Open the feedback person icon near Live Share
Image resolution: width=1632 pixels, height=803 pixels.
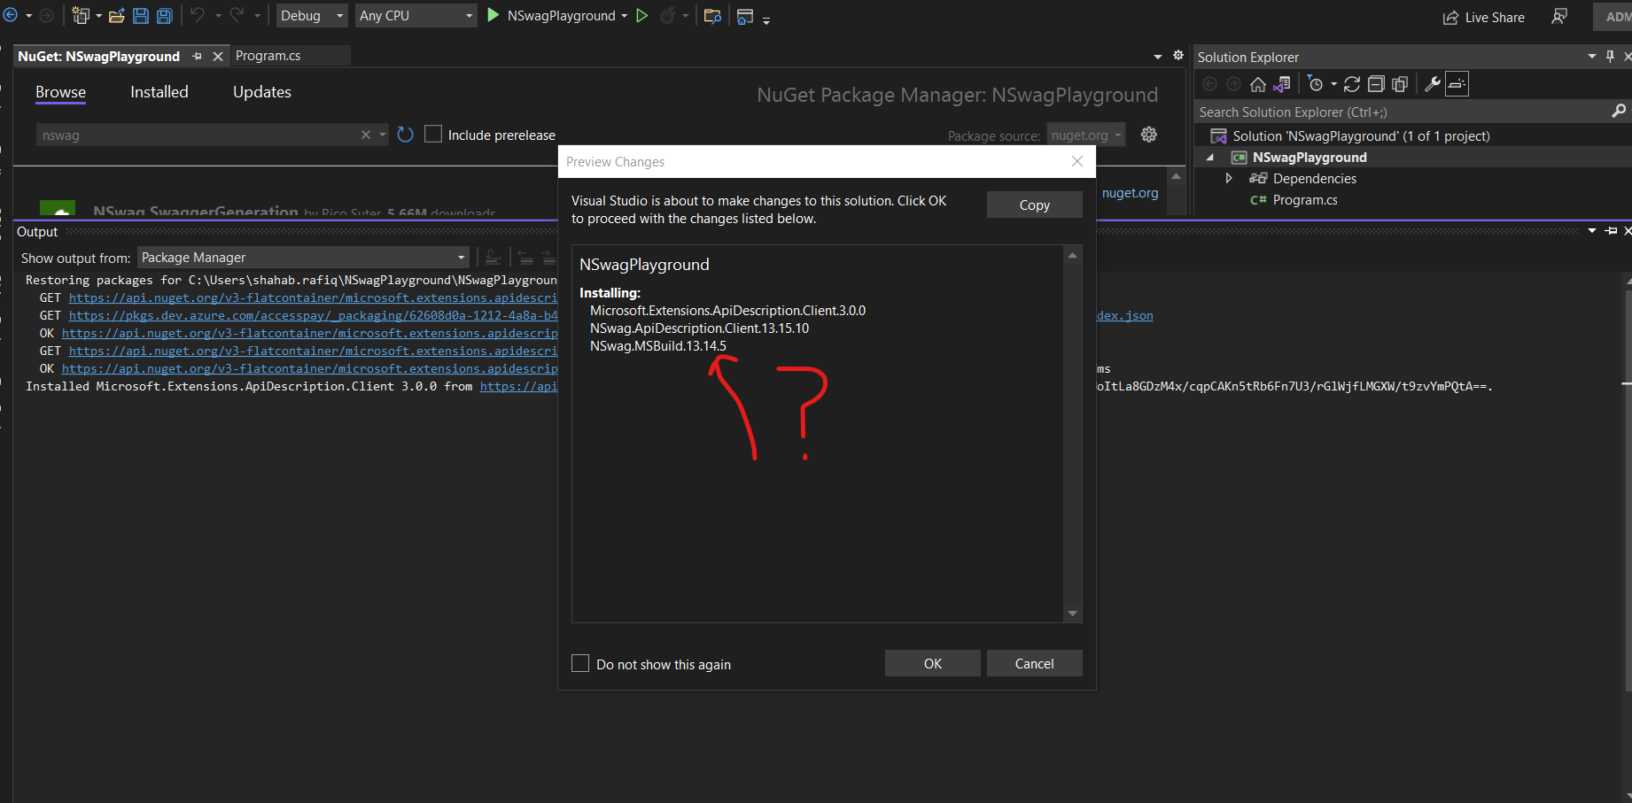pos(1559,17)
